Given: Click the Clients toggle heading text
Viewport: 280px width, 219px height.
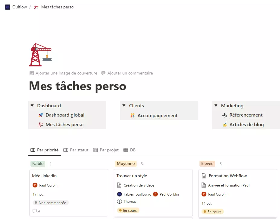Looking at the screenshot, I should [x=136, y=105].
